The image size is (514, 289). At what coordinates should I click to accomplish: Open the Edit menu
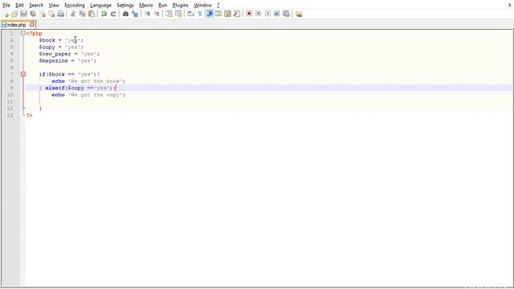tap(19, 6)
